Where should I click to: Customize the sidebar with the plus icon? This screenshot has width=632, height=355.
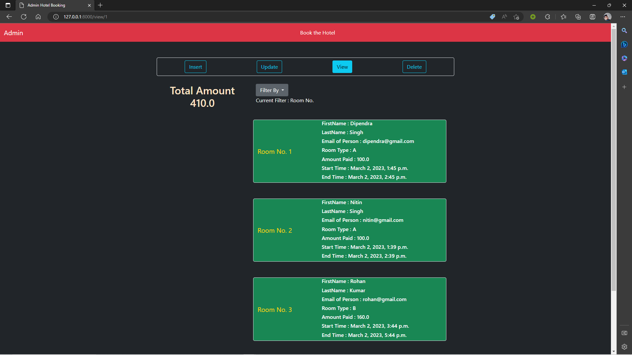pyautogui.click(x=624, y=87)
